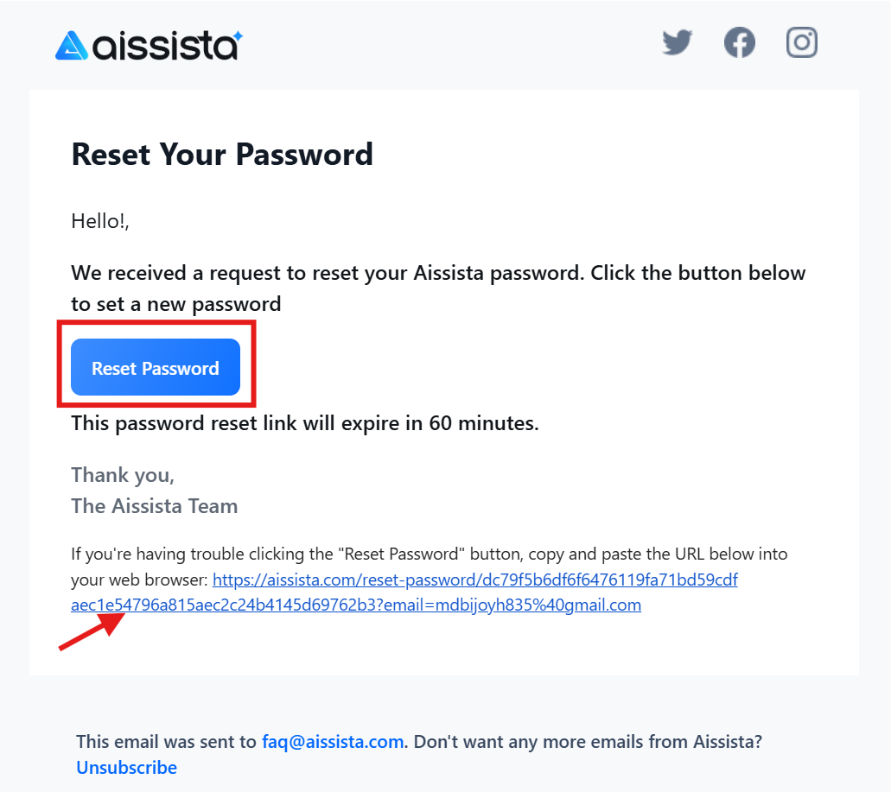Click the Unsubscribe link
This screenshot has width=891, height=792.
pos(126,767)
